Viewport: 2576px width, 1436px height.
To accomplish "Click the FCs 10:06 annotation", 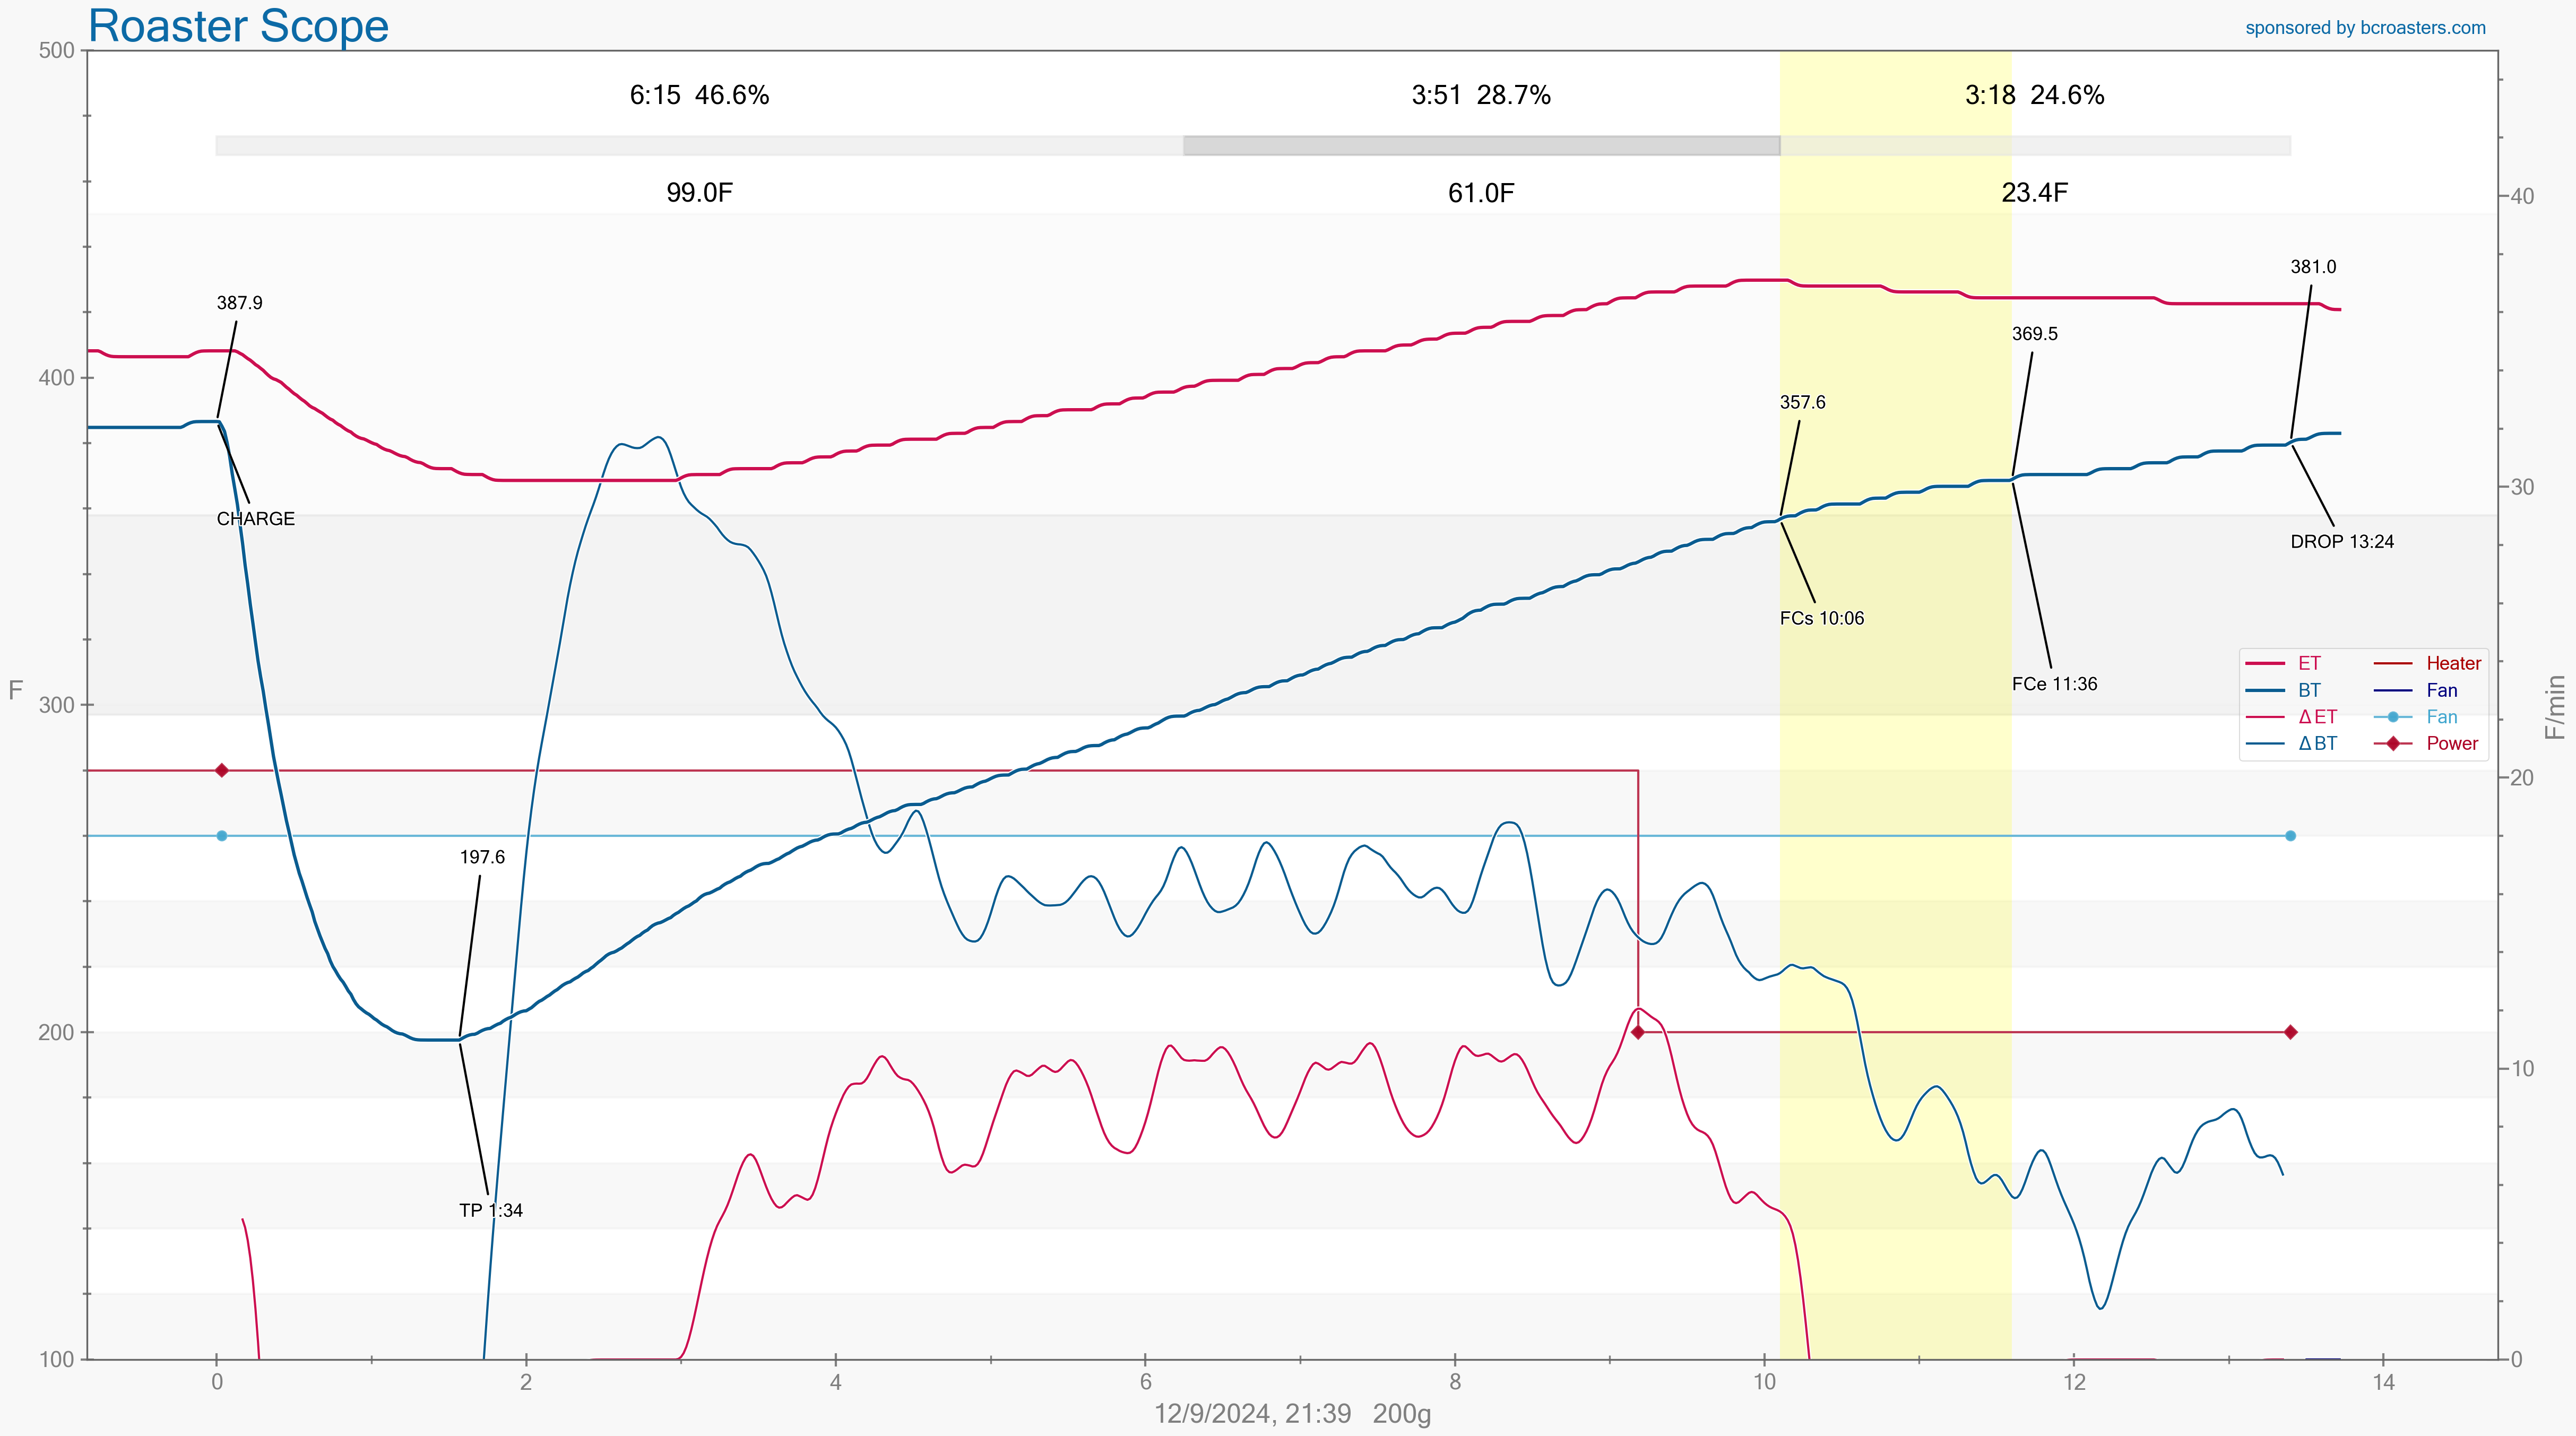I will click(x=1821, y=618).
